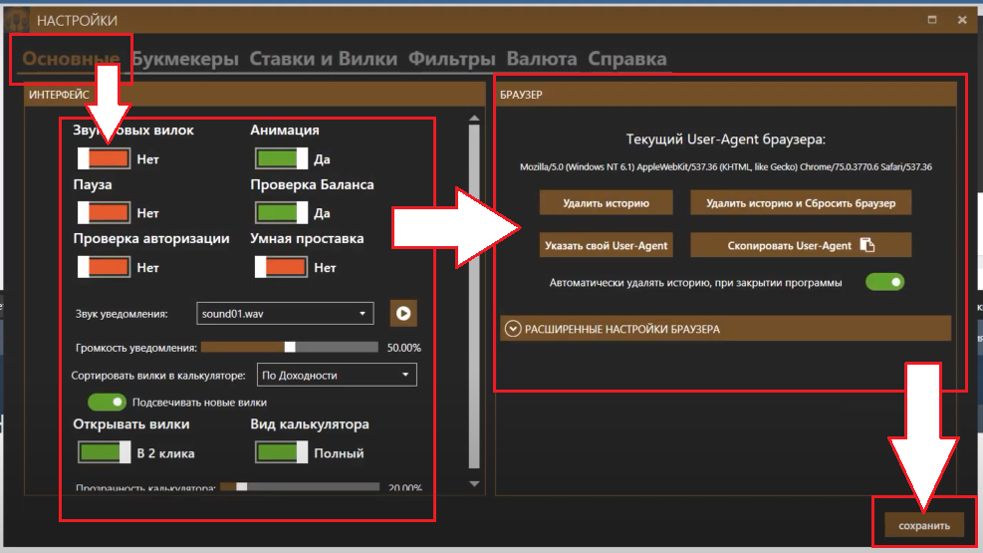Click the БРАУЗЕР panel header
The width and height of the screenshot is (983, 553).
(726, 94)
